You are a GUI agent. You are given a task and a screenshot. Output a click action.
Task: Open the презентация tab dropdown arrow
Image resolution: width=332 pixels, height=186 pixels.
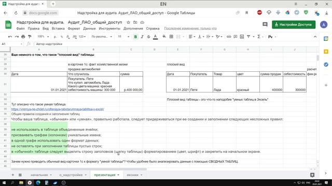[118, 175]
